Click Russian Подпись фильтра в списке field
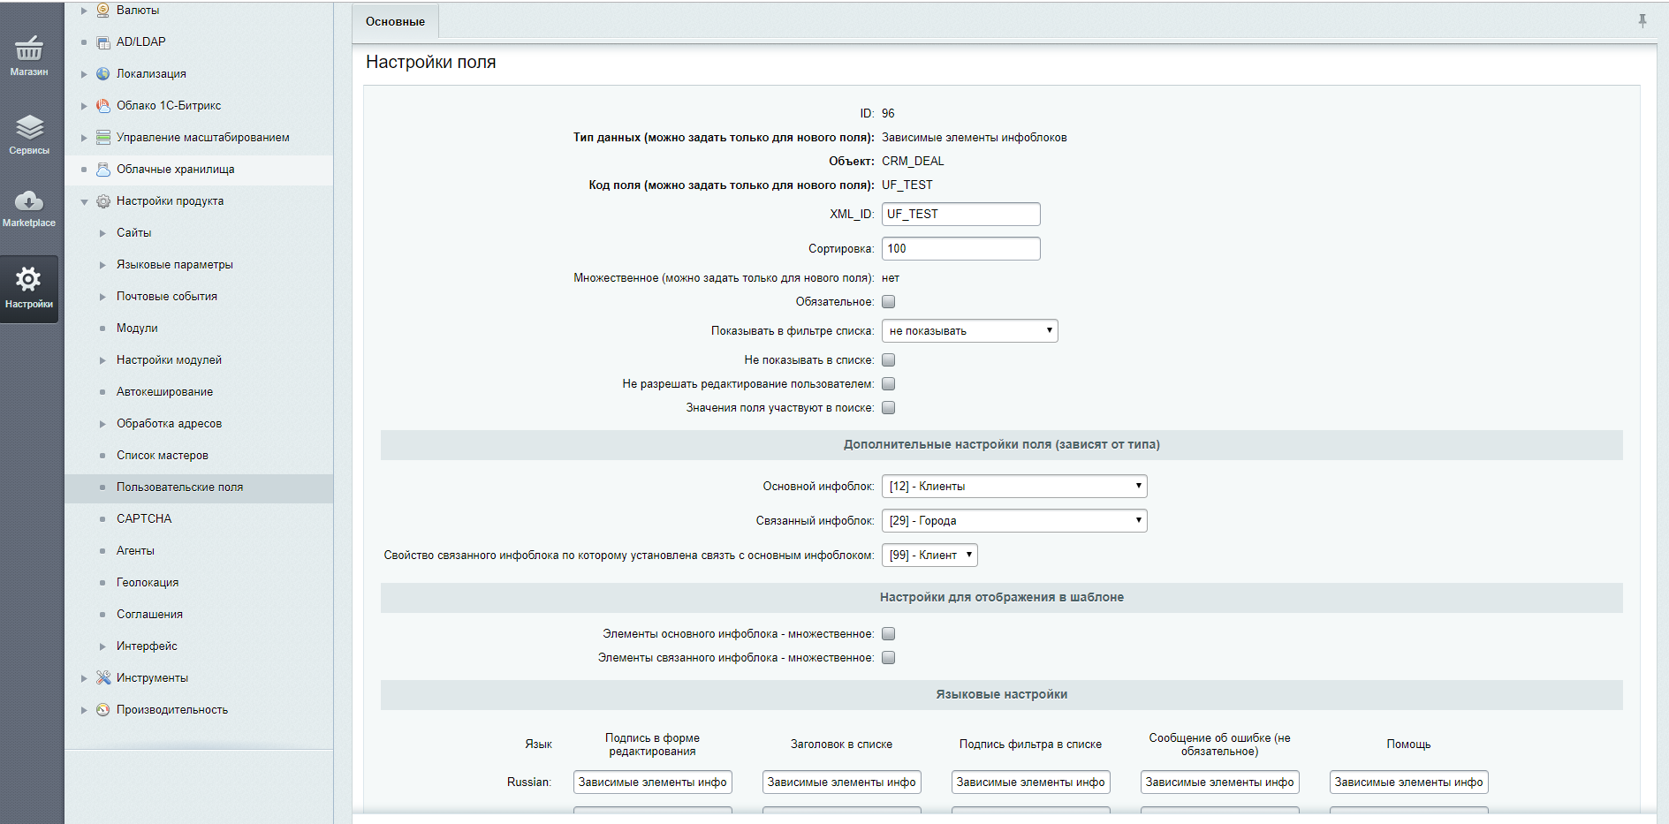 pos(1031,782)
